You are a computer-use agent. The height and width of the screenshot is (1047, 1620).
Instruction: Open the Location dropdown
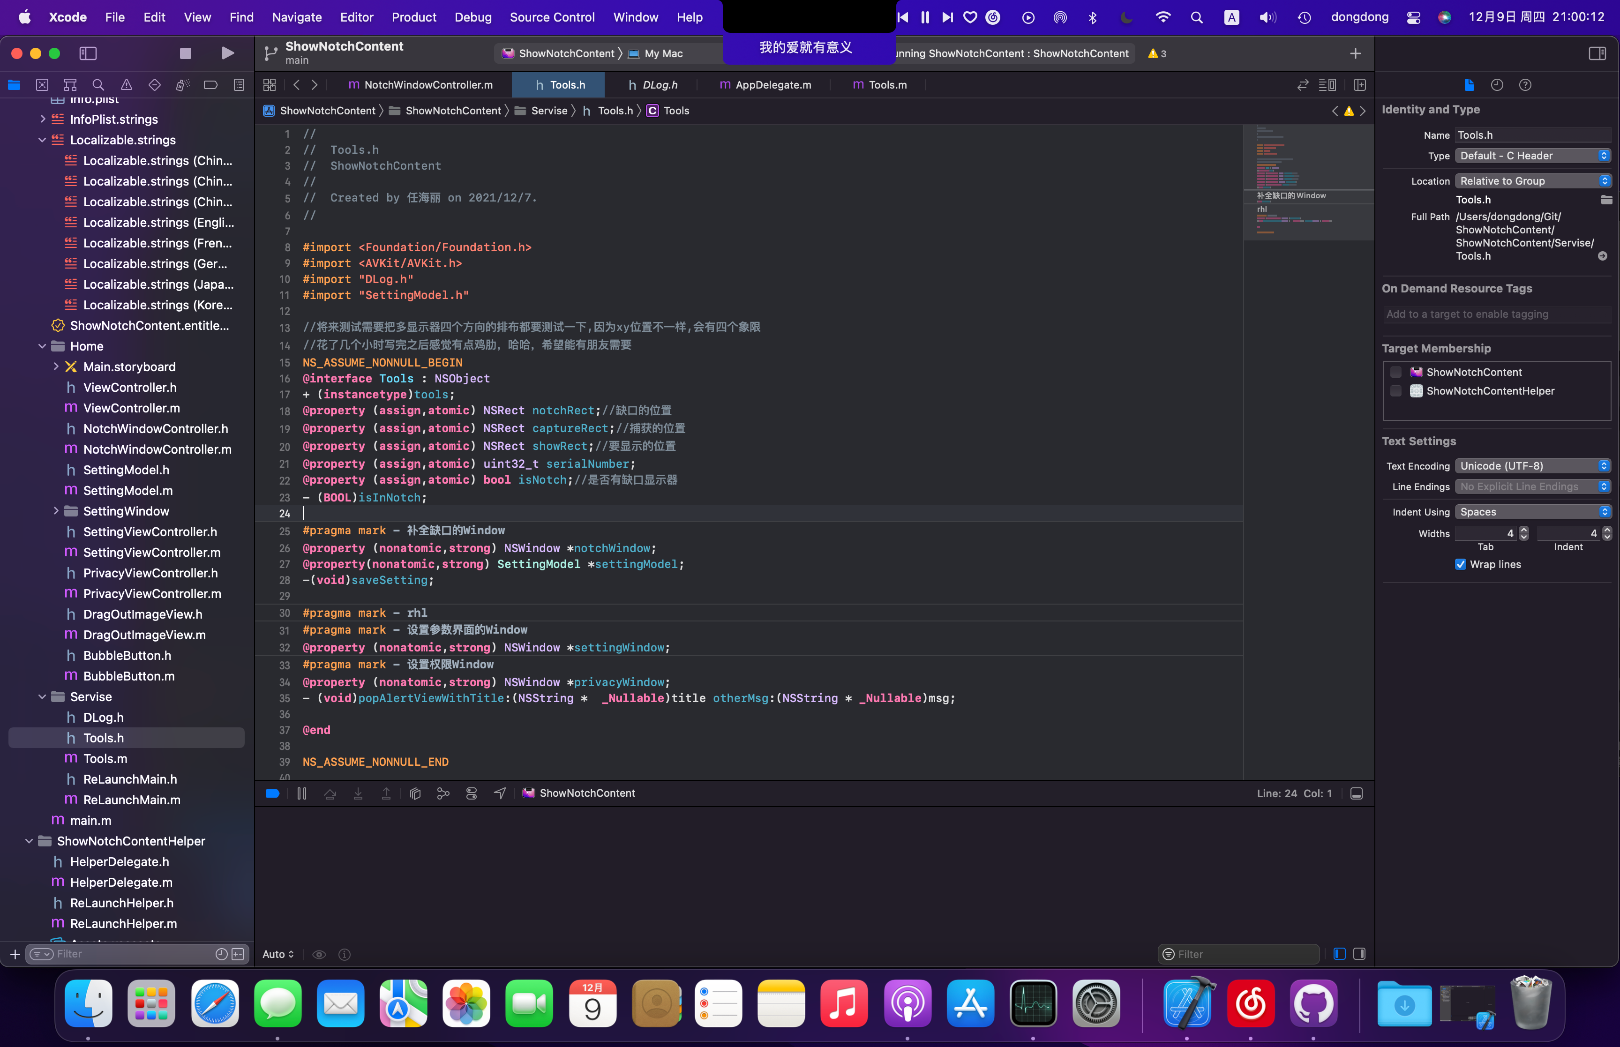[1532, 181]
